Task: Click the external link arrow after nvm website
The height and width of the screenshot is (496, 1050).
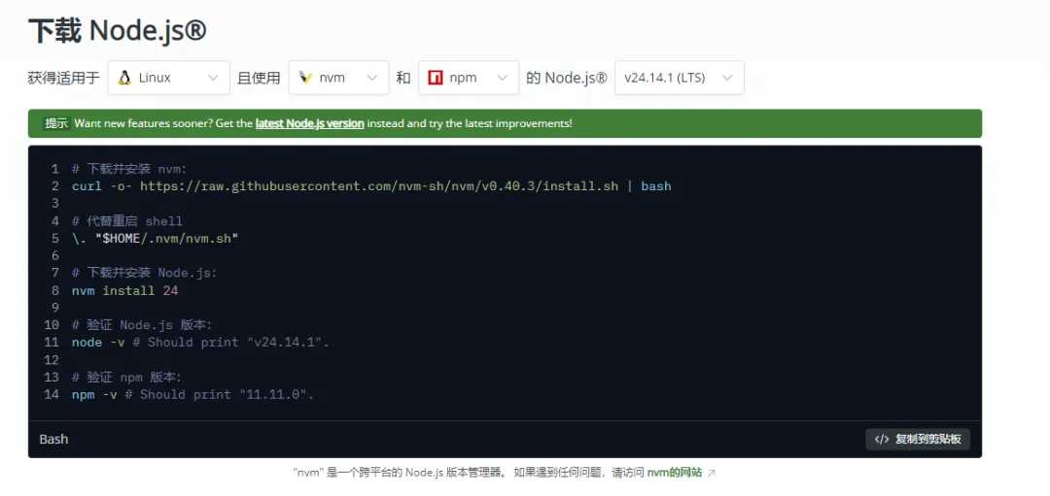Action: 711,473
